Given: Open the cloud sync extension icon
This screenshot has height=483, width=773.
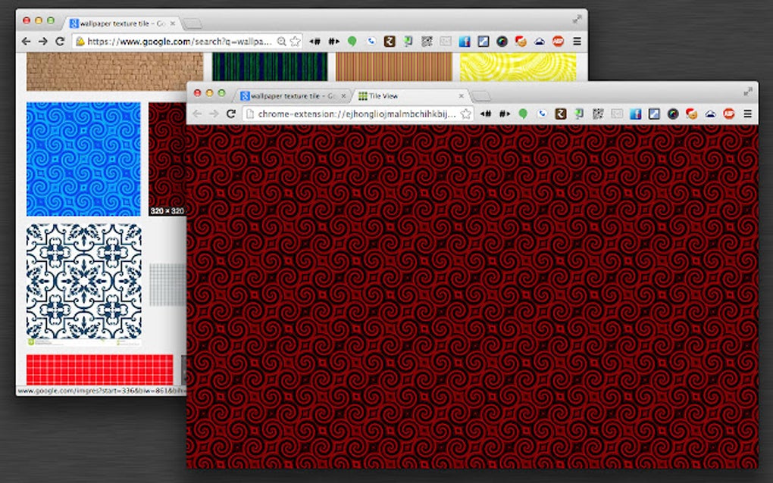Looking at the screenshot, I should pyautogui.click(x=709, y=113).
